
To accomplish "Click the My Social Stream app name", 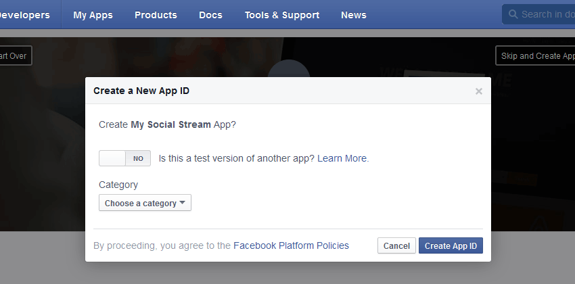I will [171, 124].
